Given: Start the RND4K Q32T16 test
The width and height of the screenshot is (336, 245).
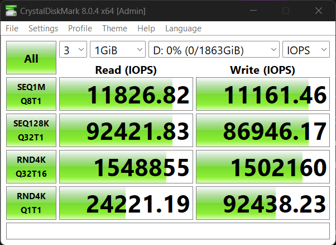Looking at the screenshot, I should pyautogui.click(x=31, y=167).
